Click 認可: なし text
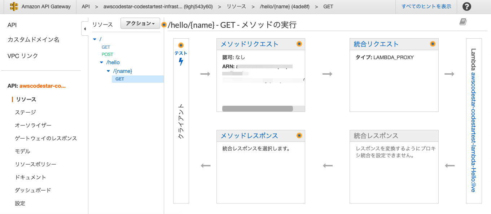This screenshot has width=491, height=214. pos(234,57)
